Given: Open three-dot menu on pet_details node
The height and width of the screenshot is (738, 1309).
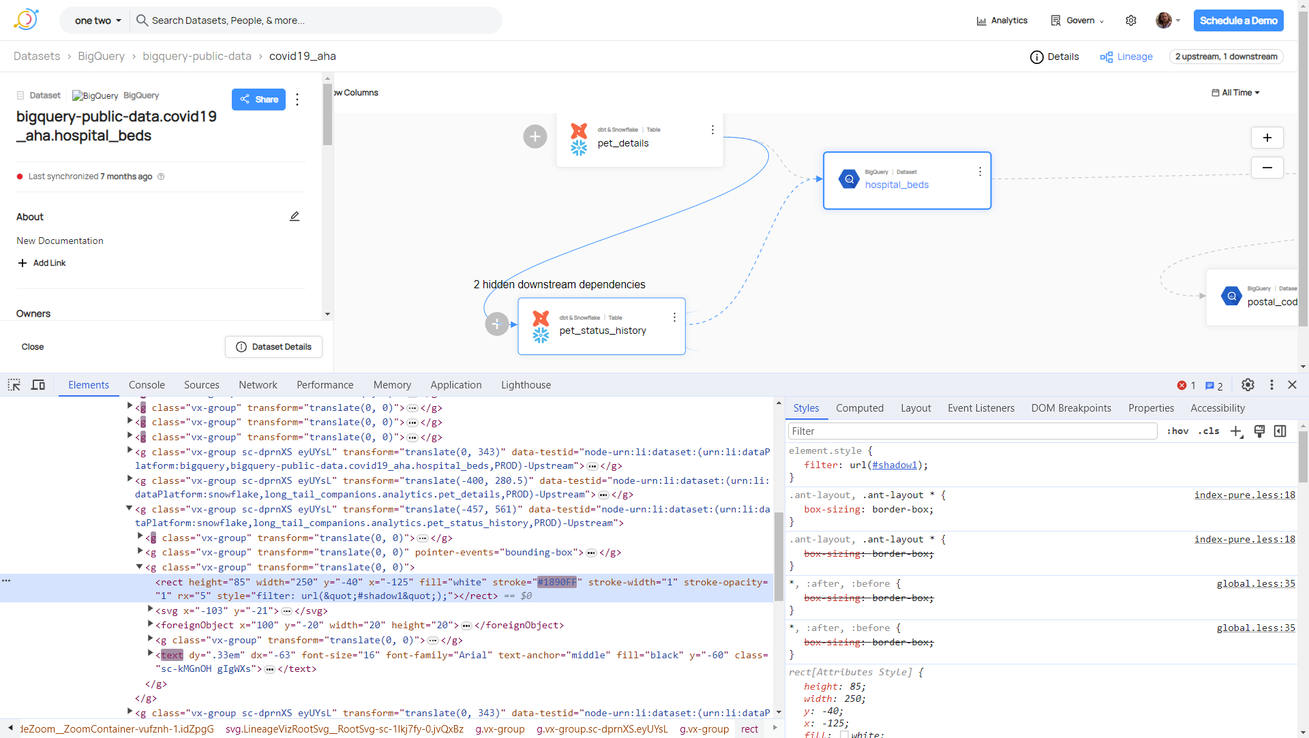Looking at the screenshot, I should point(712,129).
